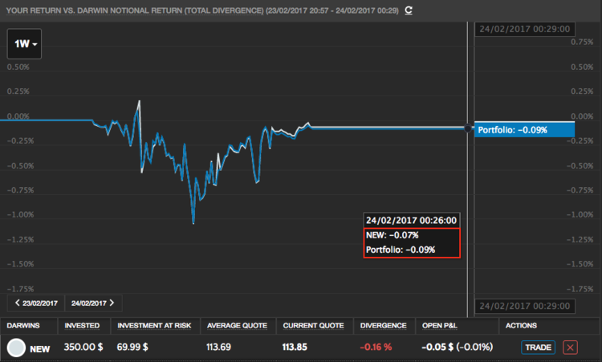Screen dimensions: 602x362
Task: Go to next date after 24/02/2017
Action: coord(93,303)
